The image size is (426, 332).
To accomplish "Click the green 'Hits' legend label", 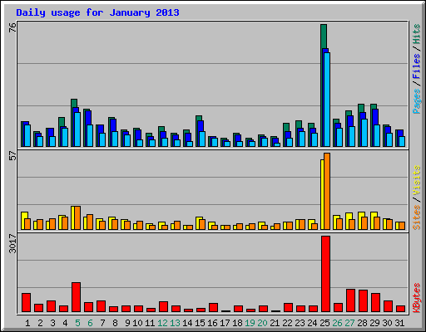I will pyautogui.click(x=416, y=34).
